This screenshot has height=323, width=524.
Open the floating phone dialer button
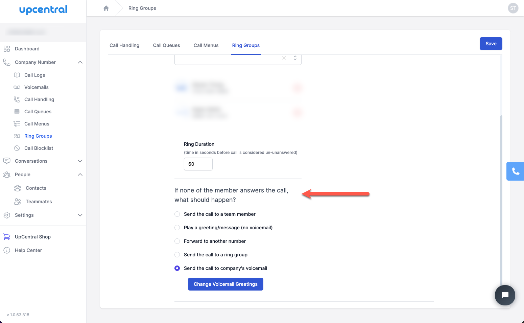[x=515, y=171]
